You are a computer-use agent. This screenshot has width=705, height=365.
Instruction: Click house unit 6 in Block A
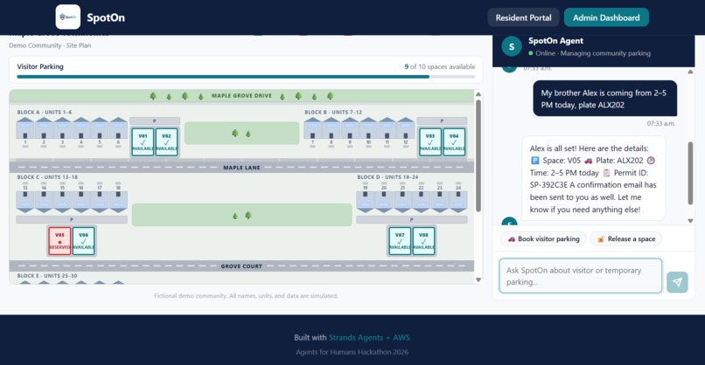click(x=118, y=129)
